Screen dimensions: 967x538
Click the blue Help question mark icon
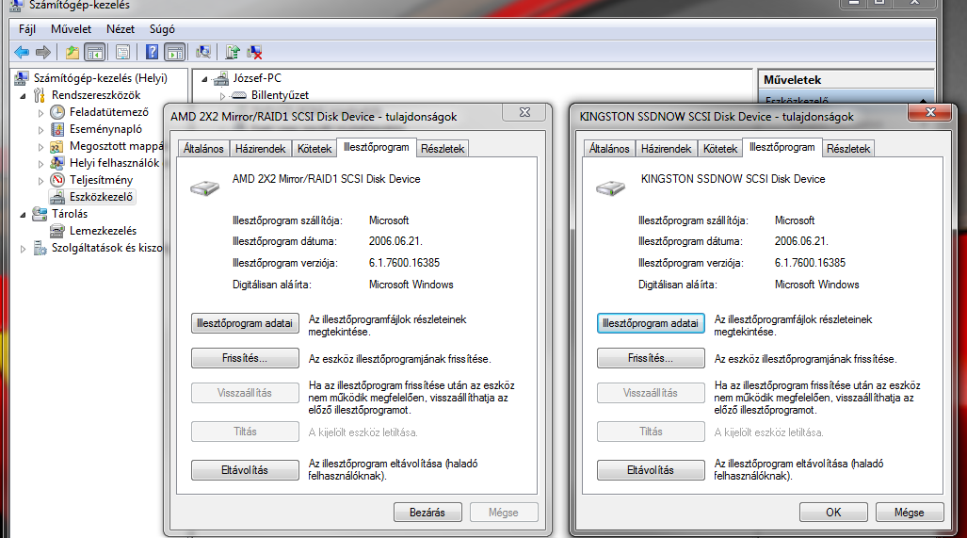(x=152, y=53)
